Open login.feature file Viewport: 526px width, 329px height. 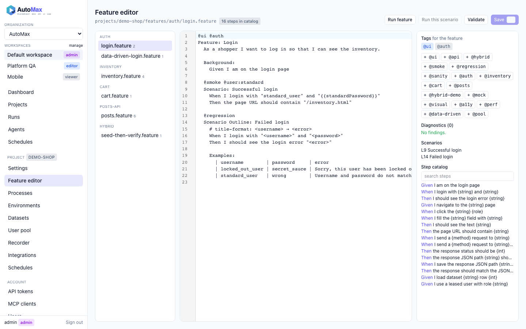point(135,46)
